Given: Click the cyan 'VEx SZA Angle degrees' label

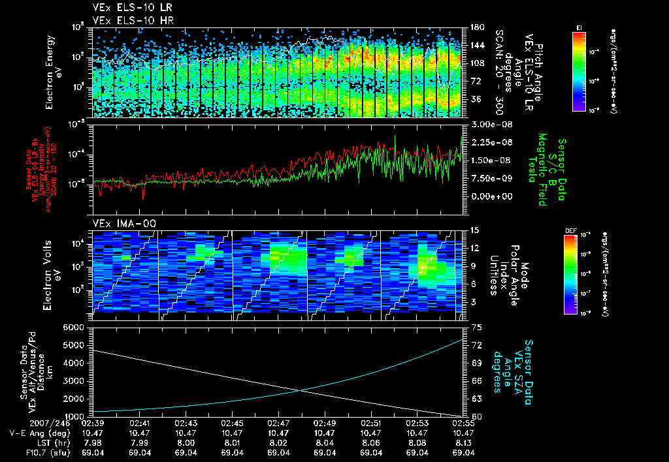Looking at the screenshot, I should (513, 372).
